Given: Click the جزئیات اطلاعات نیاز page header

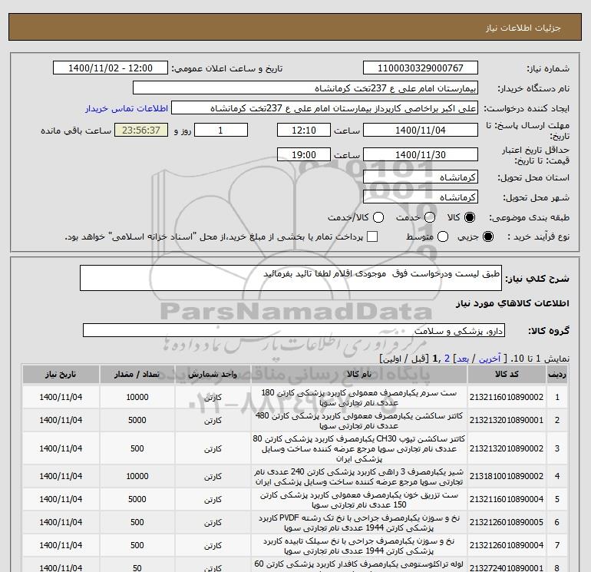Looking at the screenshot, I should coord(523,28).
